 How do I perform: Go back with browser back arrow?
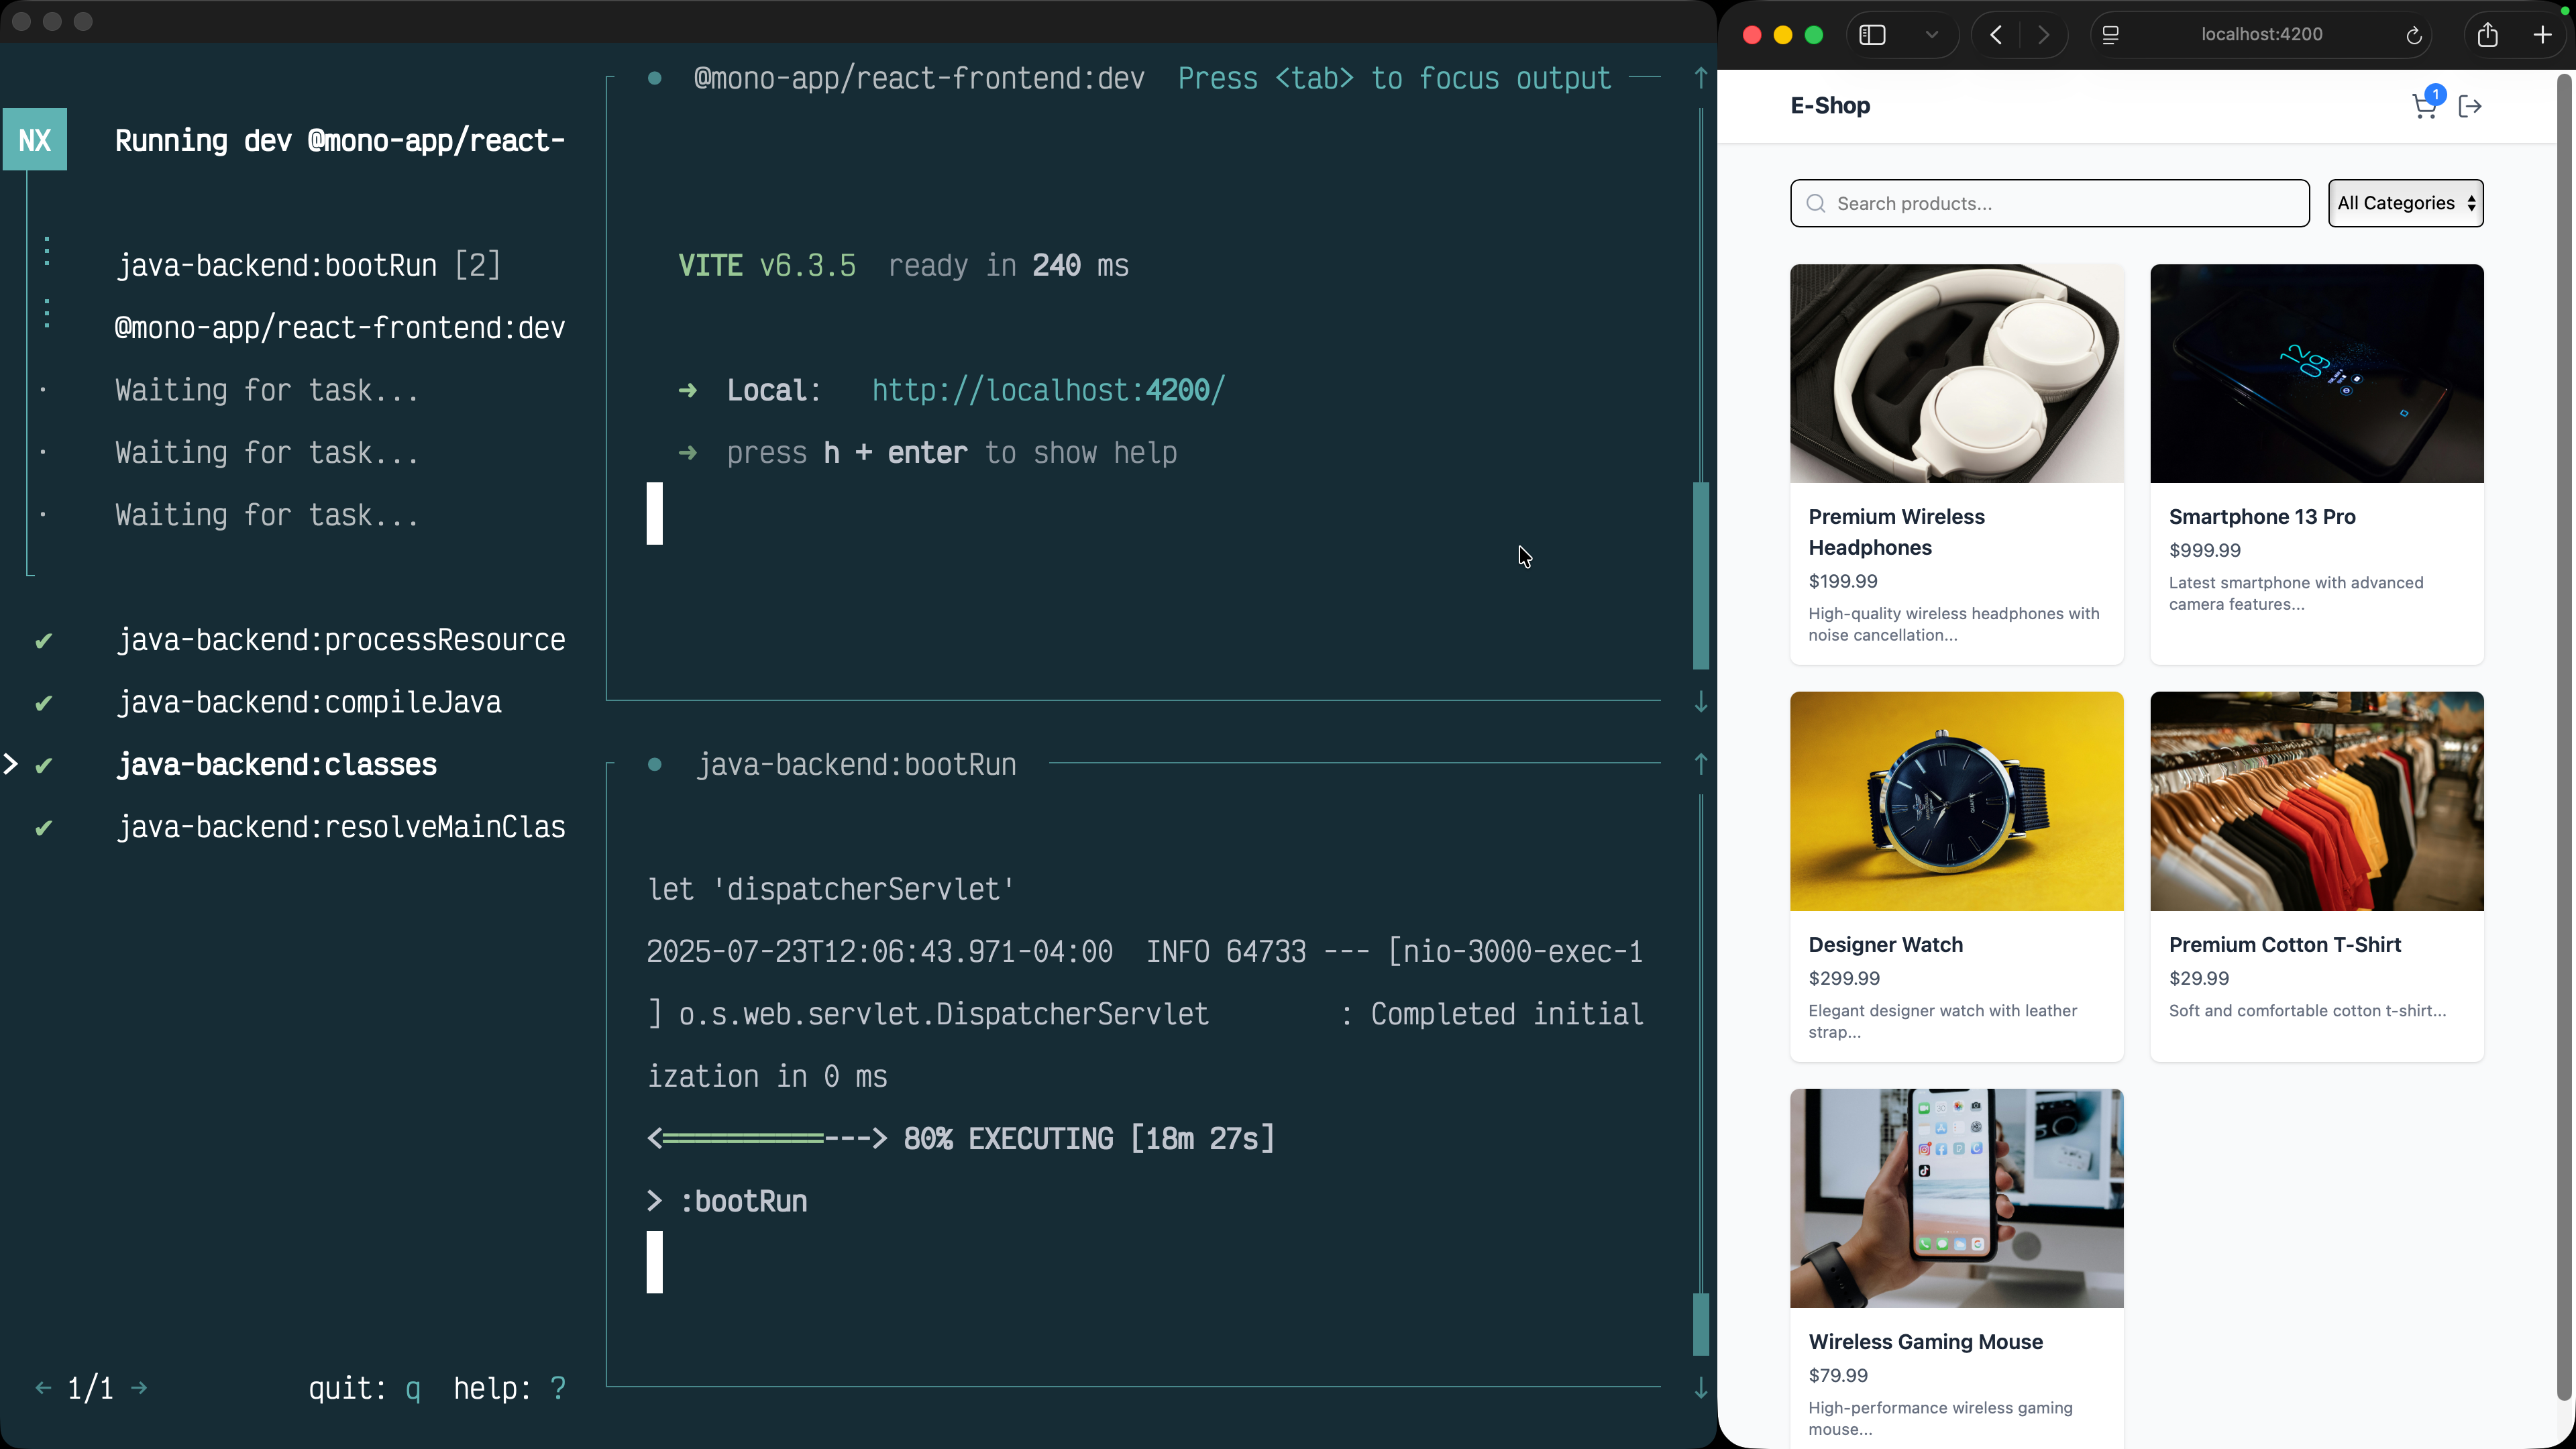1996,35
